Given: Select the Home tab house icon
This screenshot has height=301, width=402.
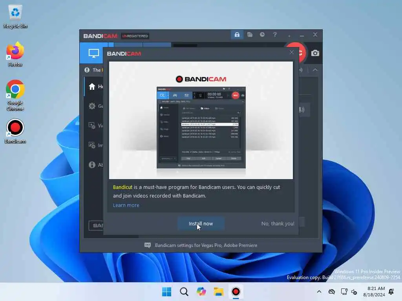Looking at the screenshot, I should click(92, 87).
